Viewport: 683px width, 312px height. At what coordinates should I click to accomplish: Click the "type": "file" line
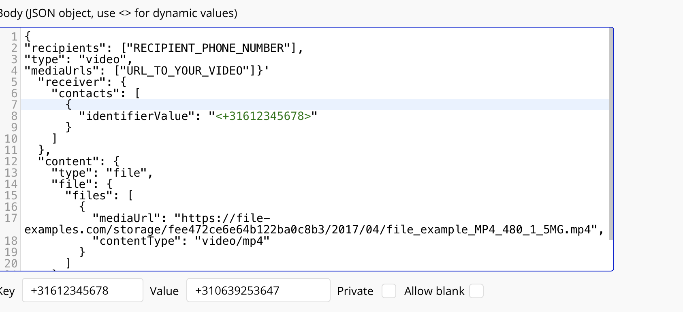point(102,173)
